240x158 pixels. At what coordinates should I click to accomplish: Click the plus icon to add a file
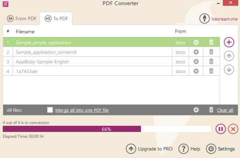pyautogui.click(x=229, y=42)
